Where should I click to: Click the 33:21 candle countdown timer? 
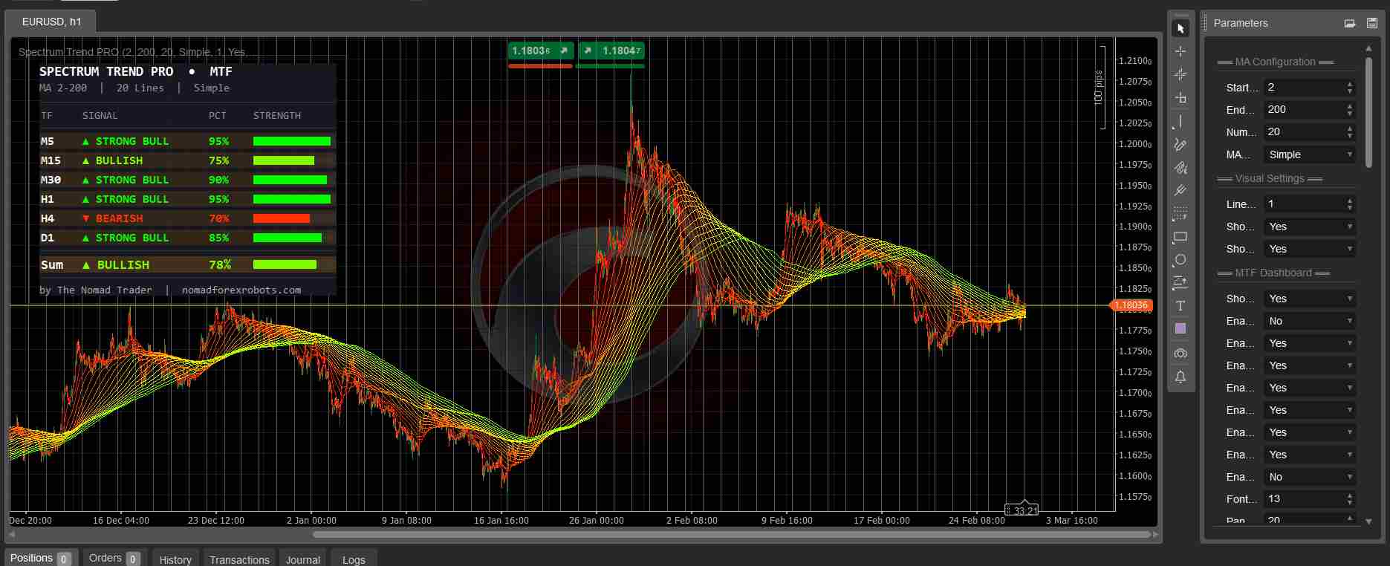pos(1022,510)
